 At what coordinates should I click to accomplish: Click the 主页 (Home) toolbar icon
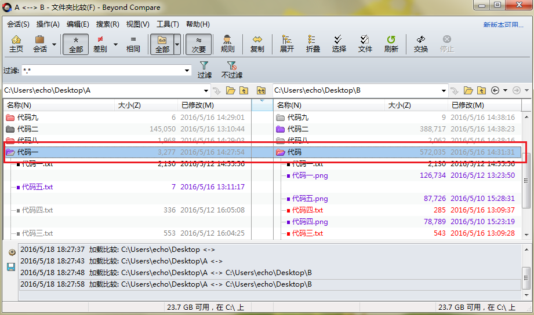[x=16, y=44]
